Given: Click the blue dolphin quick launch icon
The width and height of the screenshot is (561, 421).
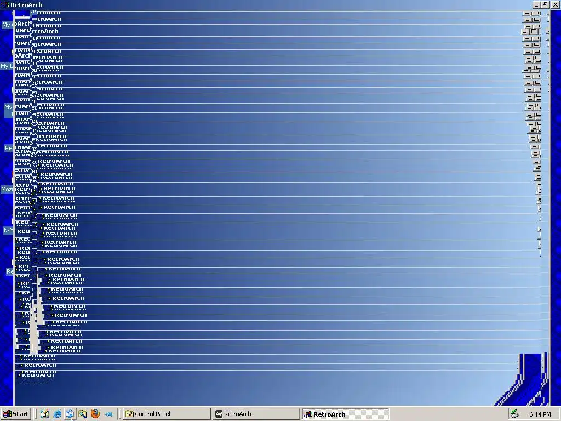Looking at the screenshot, I should coord(108,414).
